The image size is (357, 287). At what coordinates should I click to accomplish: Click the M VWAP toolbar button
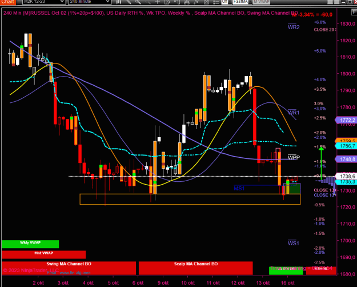(262, 2)
